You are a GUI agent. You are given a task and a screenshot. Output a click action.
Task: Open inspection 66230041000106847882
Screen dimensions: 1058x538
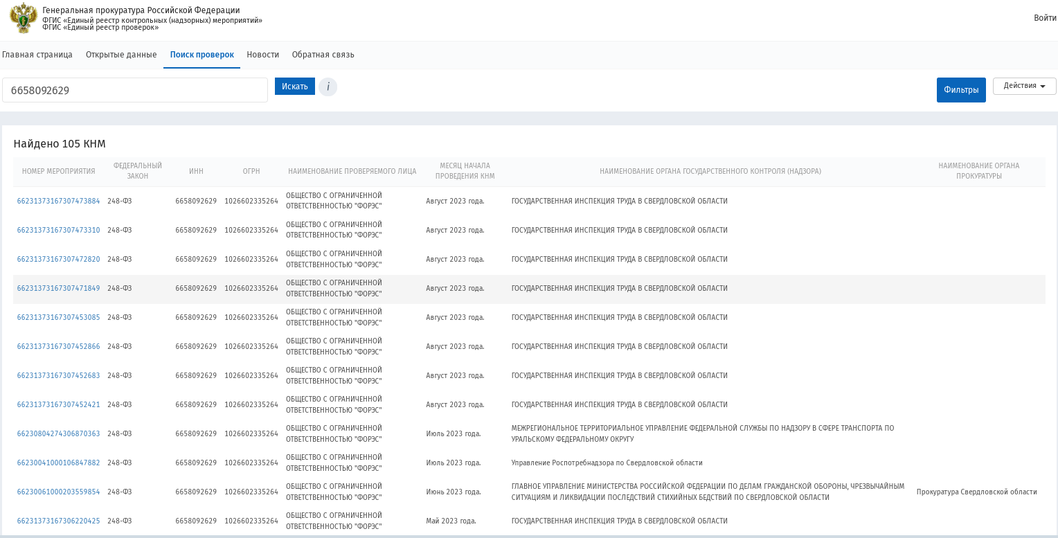coord(58,463)
